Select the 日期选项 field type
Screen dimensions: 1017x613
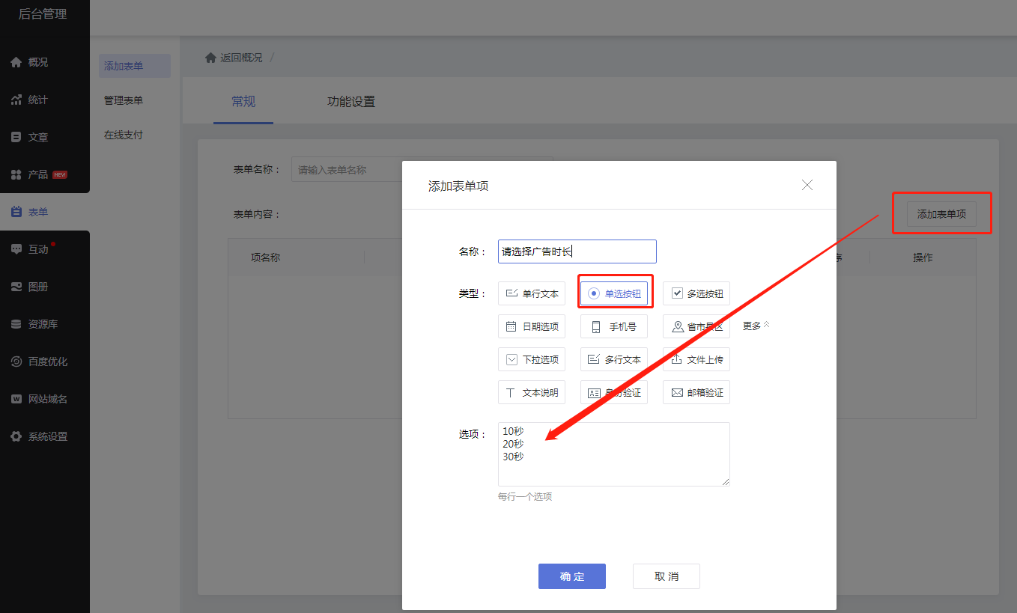[532, 326]
